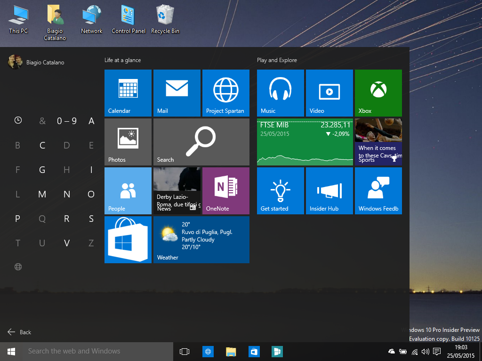The image size is (482, 361).
Task: Open the Music tile
Action: [281, 93]
